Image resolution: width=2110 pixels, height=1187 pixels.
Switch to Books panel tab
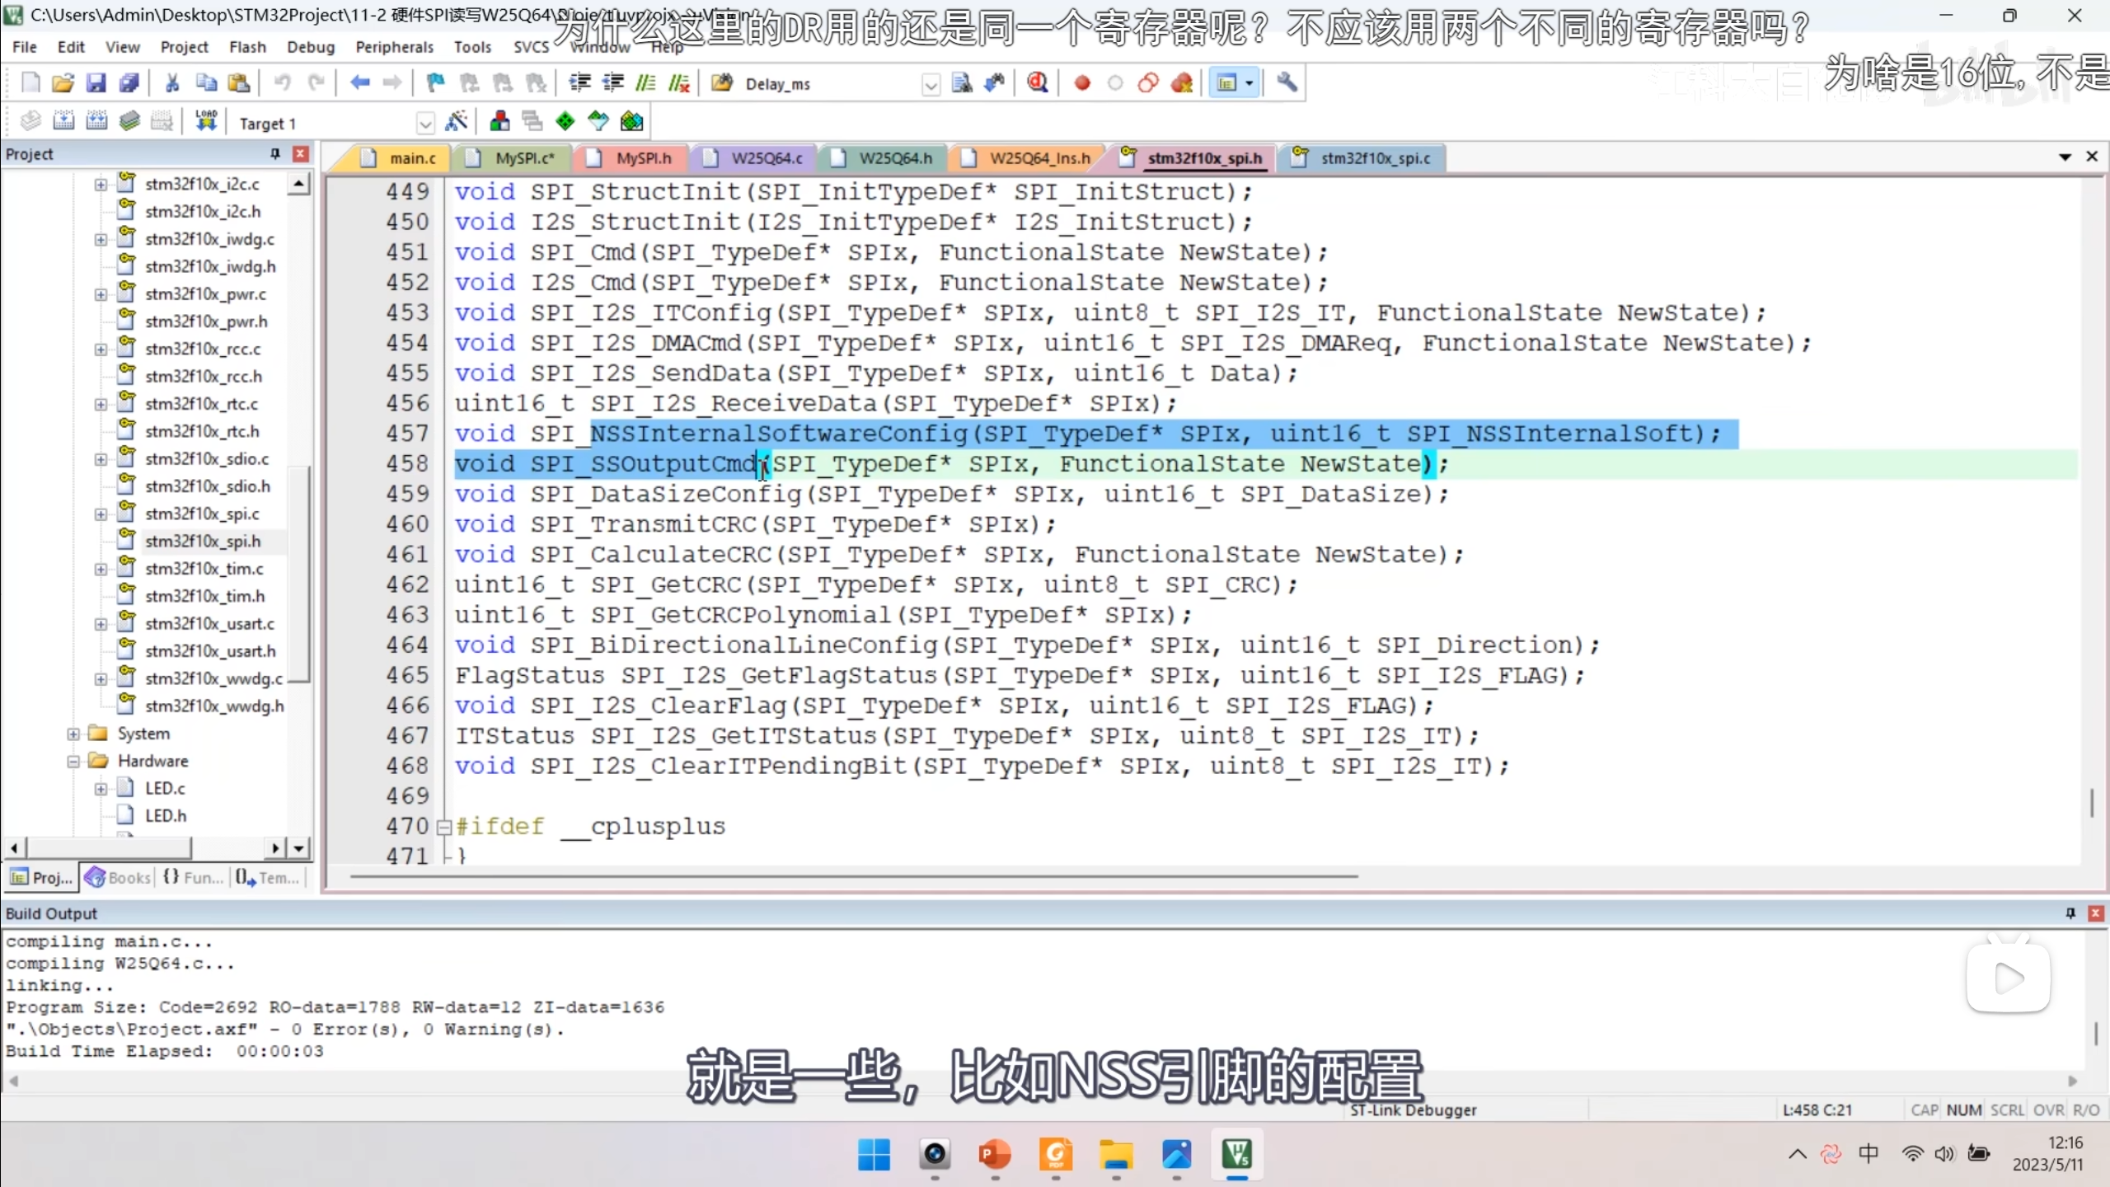pyautogui.click(x=120, y=878)
